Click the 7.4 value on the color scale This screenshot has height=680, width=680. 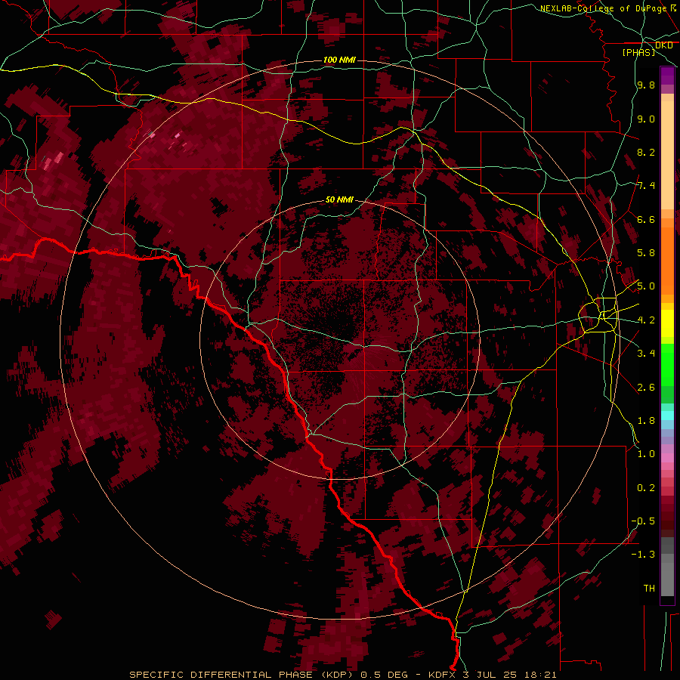646,186
